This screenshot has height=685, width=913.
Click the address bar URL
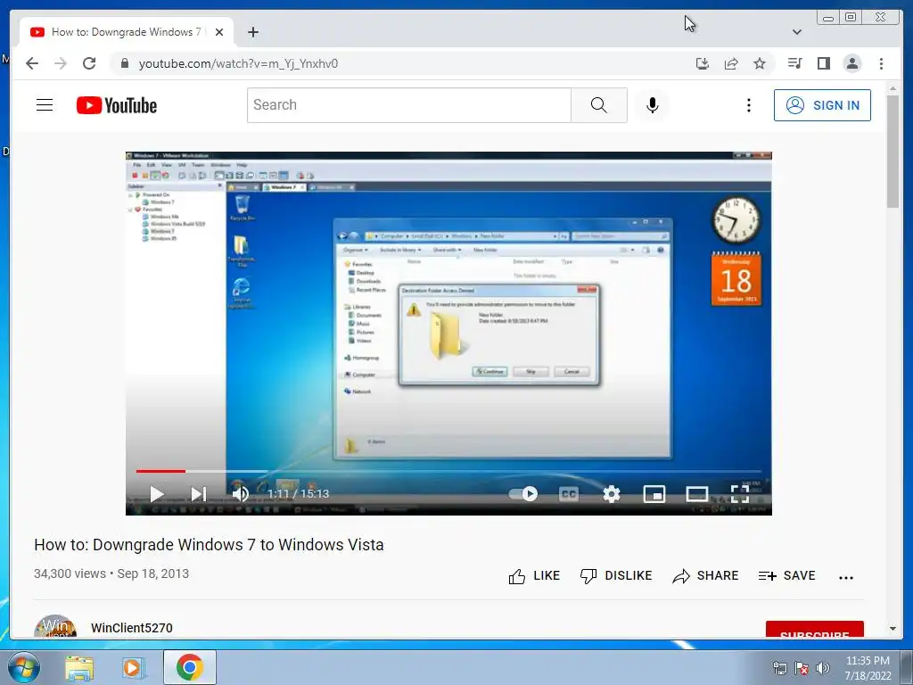237,63
